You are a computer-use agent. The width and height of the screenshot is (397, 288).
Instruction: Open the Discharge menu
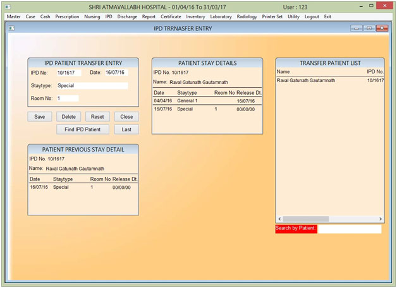pos(127,16)
